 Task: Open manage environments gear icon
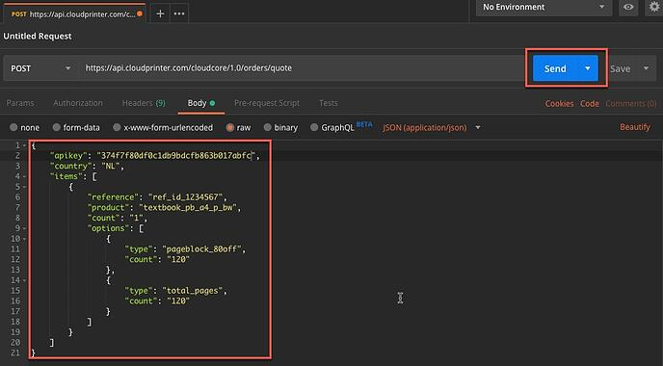[x=654, y=7]
